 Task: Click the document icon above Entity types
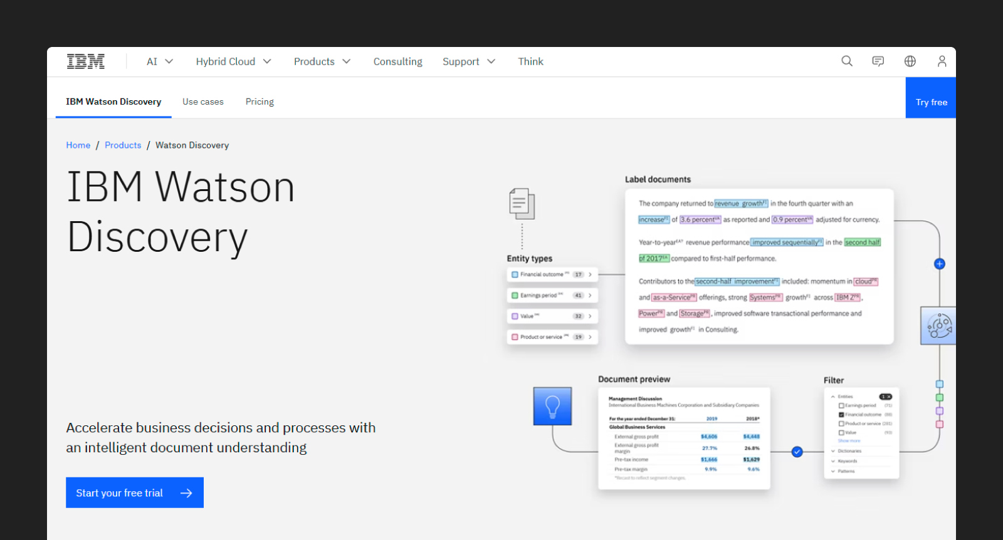point(522,204)
